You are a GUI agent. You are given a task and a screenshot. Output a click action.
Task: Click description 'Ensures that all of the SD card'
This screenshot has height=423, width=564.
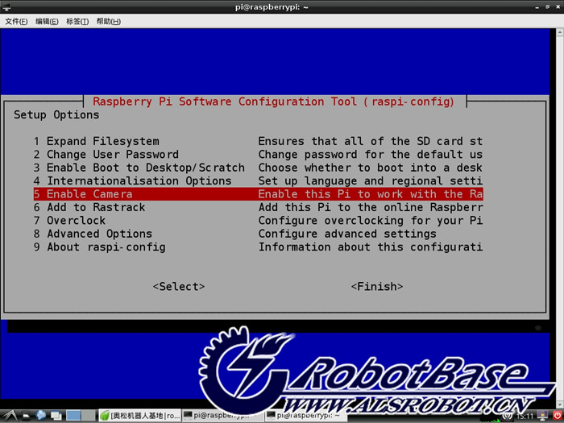370,141
